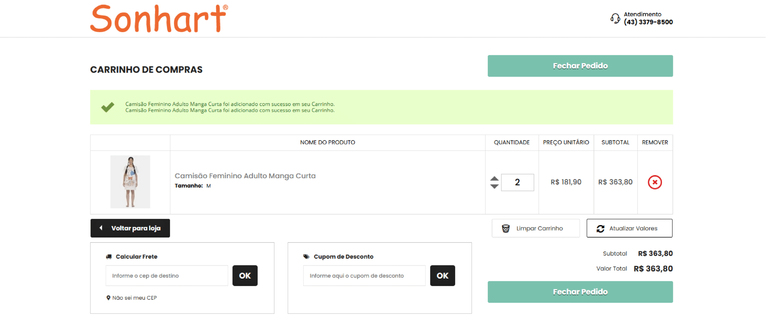Click Atualizar Valores button

[x=630, y=228]
